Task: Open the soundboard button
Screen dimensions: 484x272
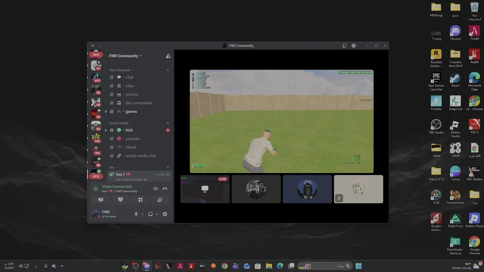Action: pyautogui.click(x=160, y=200)
